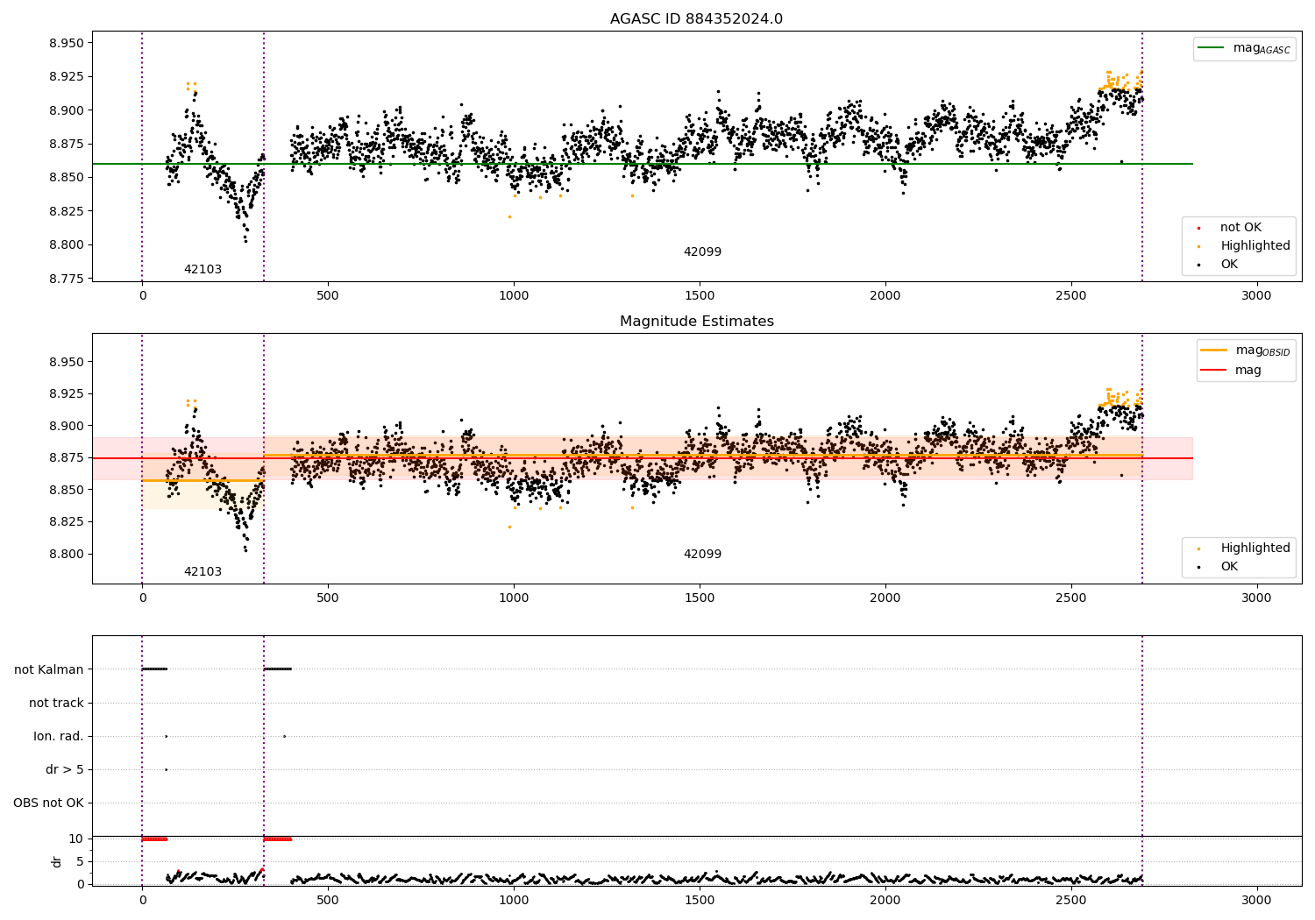Click the red 'mag' legend line in middle plot
This screenshot has height=920, width=1315.
(x=1213, y=371)
